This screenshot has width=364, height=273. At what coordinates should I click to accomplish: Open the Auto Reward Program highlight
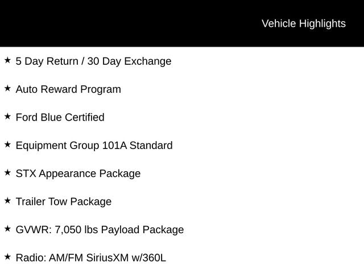68,90
